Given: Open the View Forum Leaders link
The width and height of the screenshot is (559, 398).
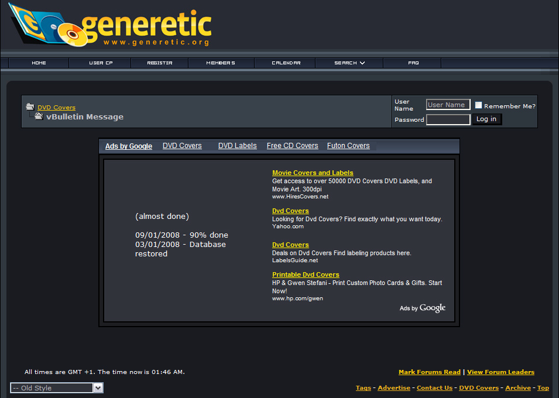Looking at the screenshot, I should click(500, 372).
